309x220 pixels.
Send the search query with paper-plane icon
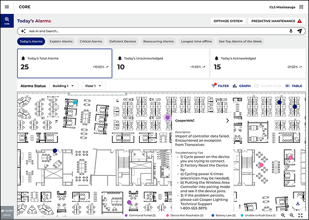click(x=299, y=31)
